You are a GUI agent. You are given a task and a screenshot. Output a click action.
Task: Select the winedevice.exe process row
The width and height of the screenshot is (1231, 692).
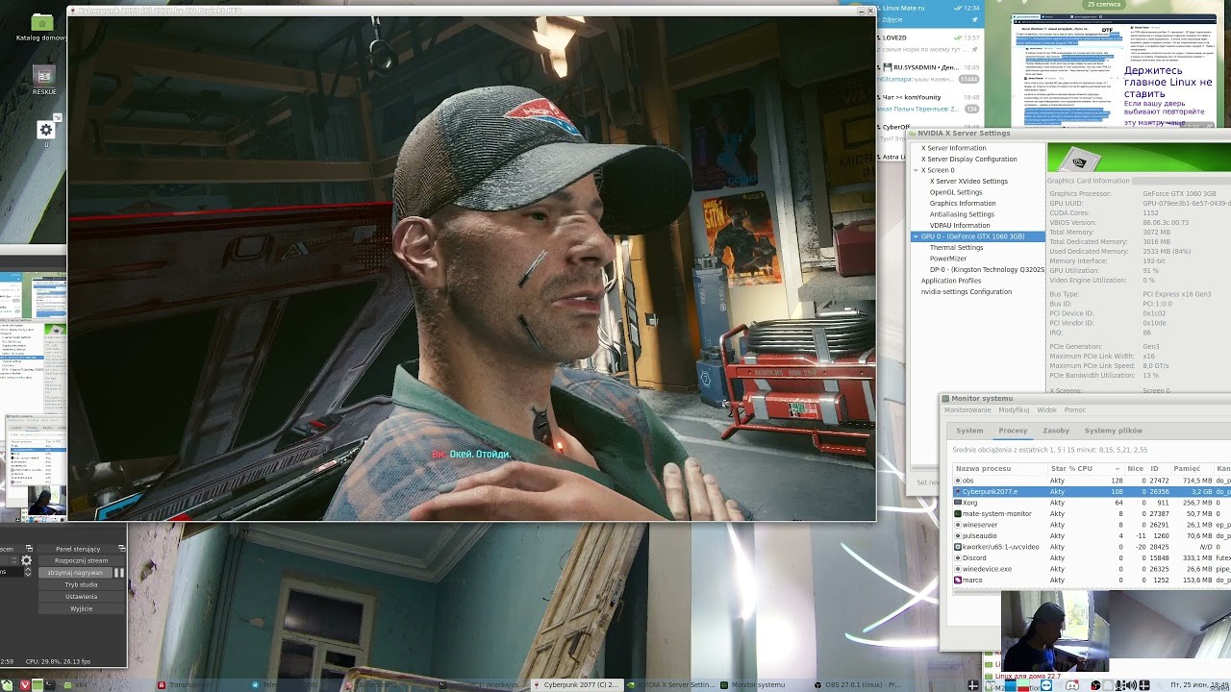tap(1092, 569)
